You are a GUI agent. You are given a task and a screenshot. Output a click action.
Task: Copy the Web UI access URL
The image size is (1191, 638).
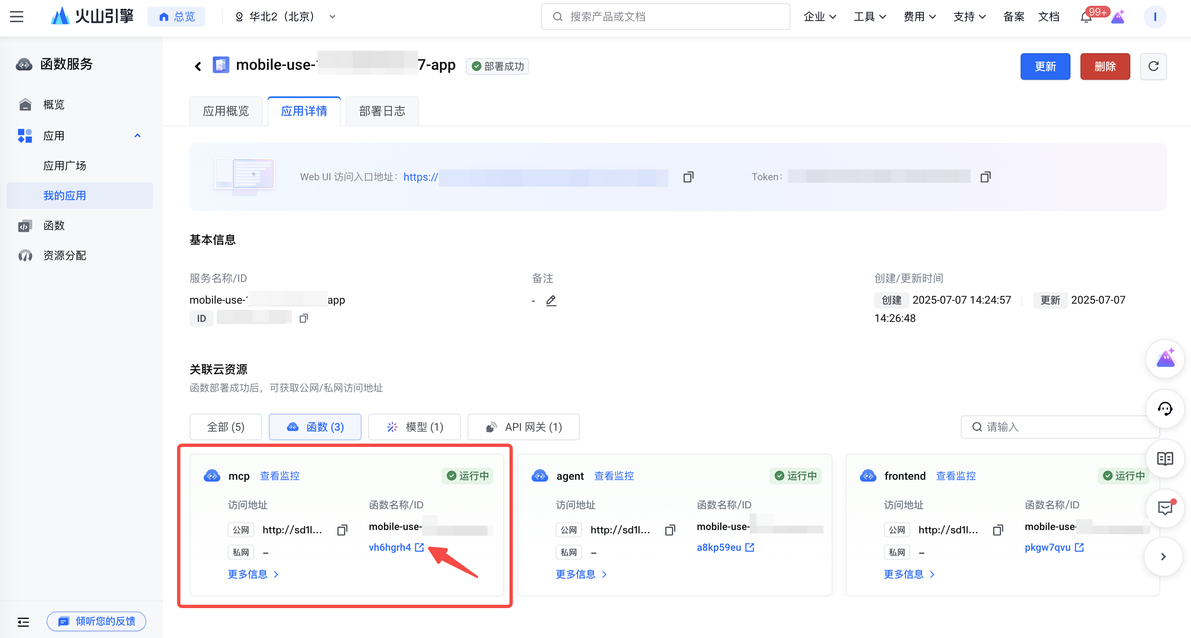pyautogui.click(x=688, y=177)
